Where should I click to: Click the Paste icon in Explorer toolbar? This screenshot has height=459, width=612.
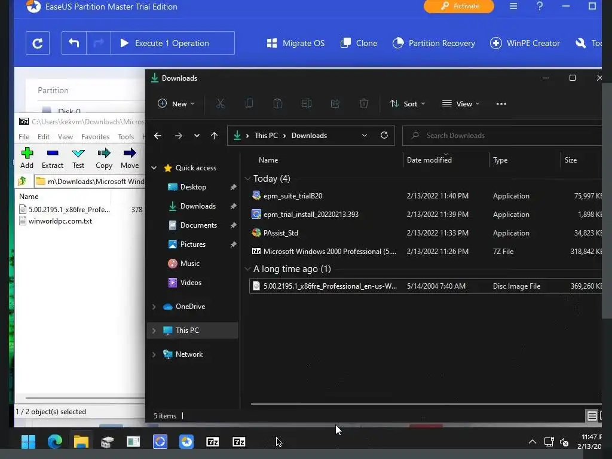277,104
